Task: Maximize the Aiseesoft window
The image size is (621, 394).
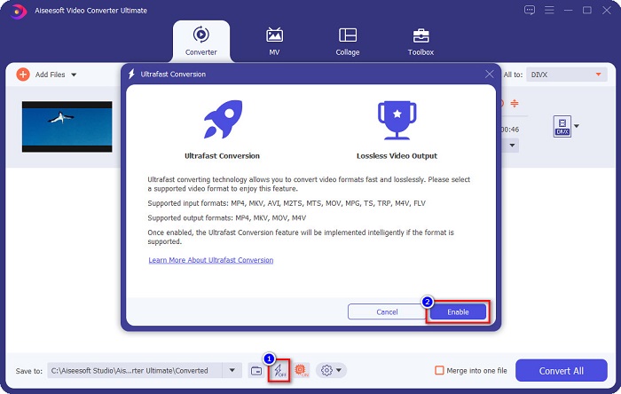Action: (587, 10)
